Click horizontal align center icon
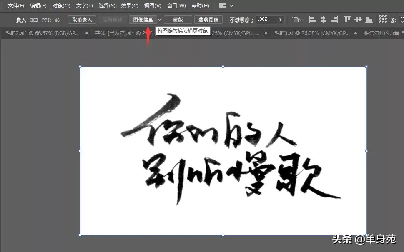Viewport: 404px width, 252px height. click(x=323, y=20)
